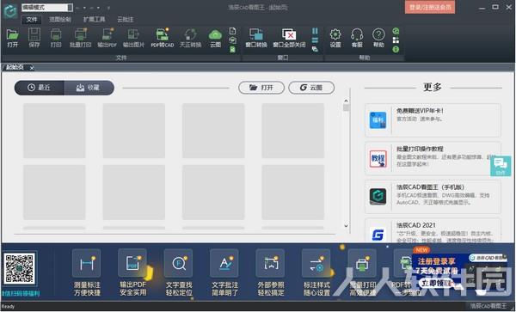The height and width of the screenshot is (312, 516).
Task: Close the 起始页 tab
Action: pos(32,68)
